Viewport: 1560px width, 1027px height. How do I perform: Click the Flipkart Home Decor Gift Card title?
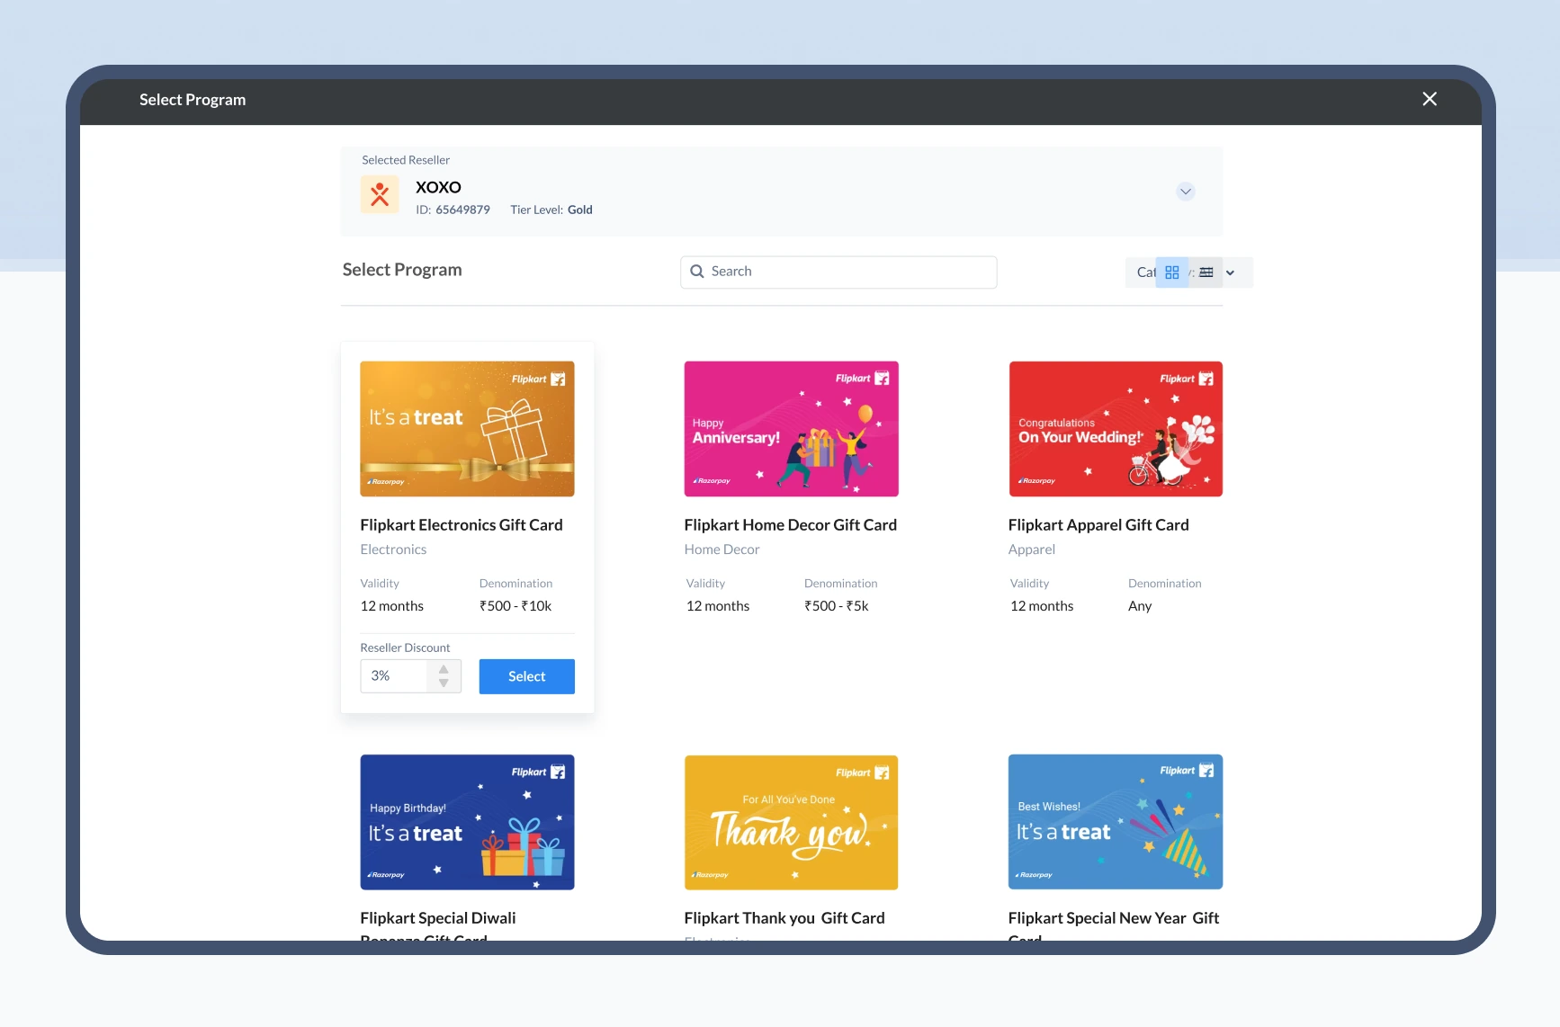coord(791,525)
